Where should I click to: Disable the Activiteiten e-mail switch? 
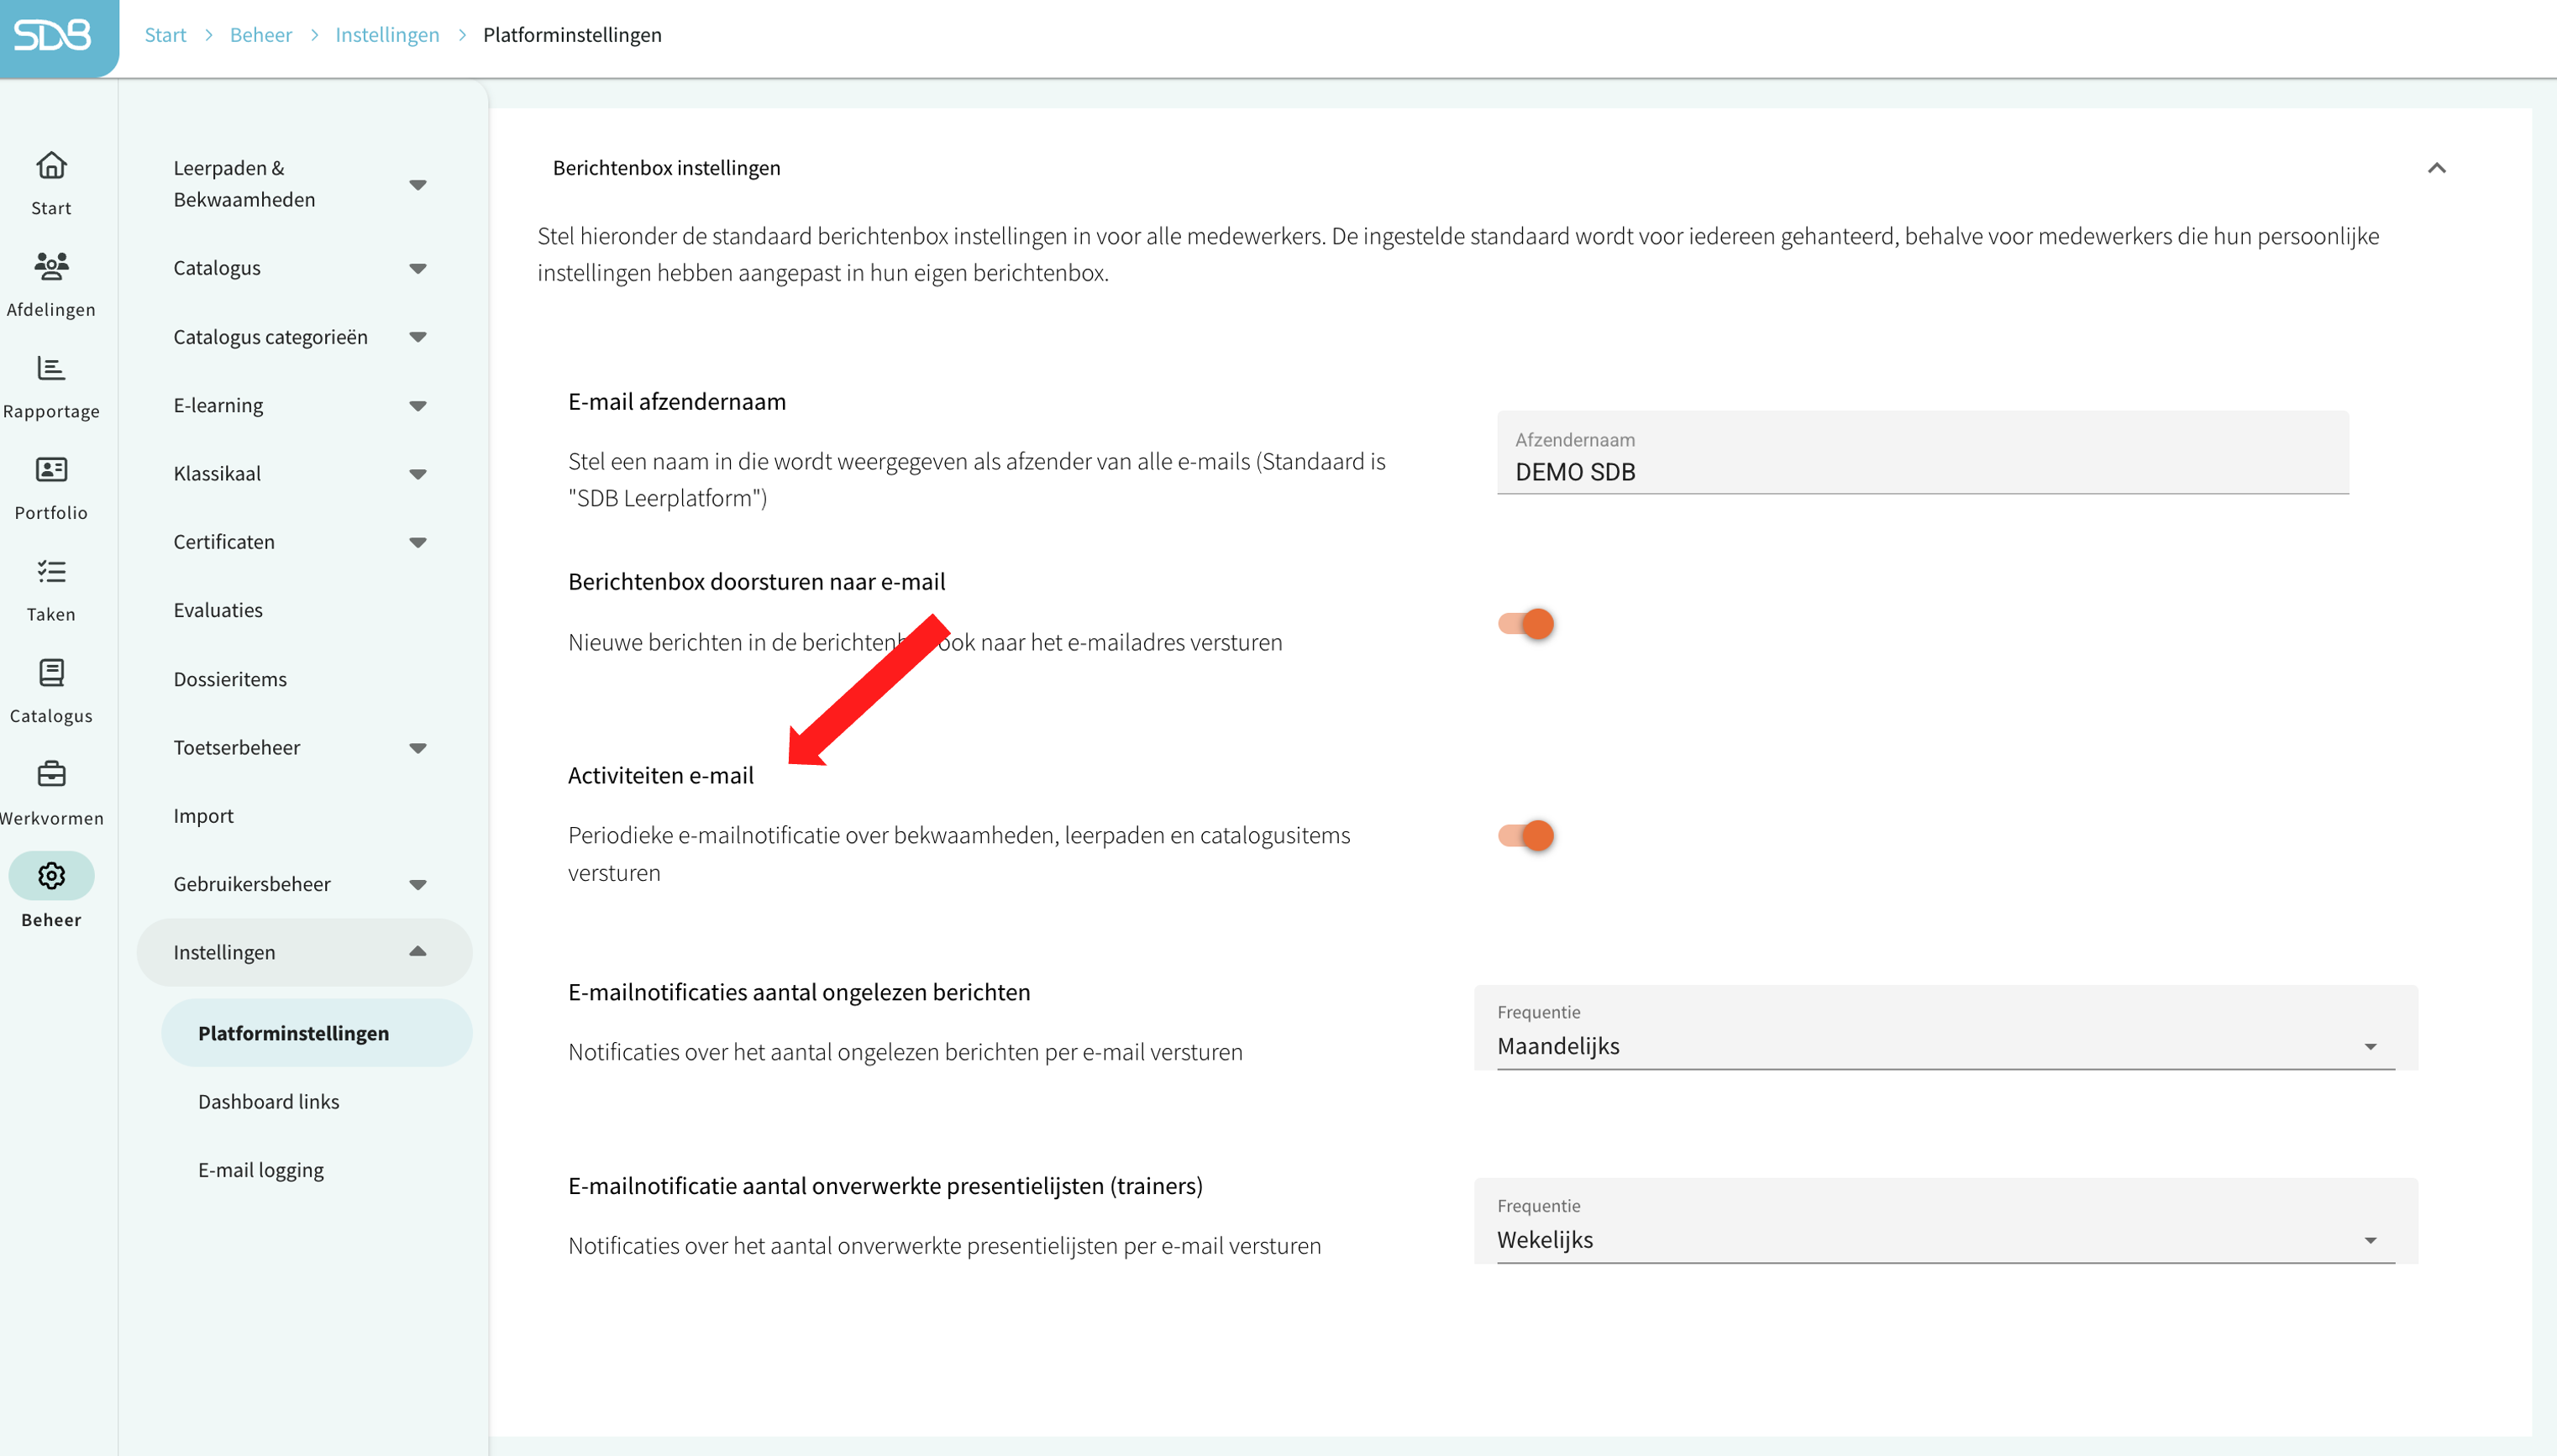point(1525,835)
